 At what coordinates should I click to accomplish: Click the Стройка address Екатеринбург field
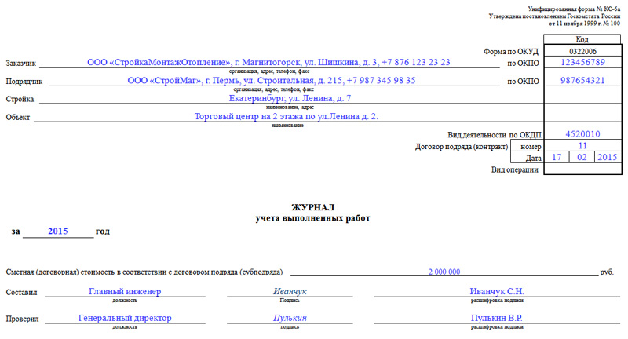290,98
